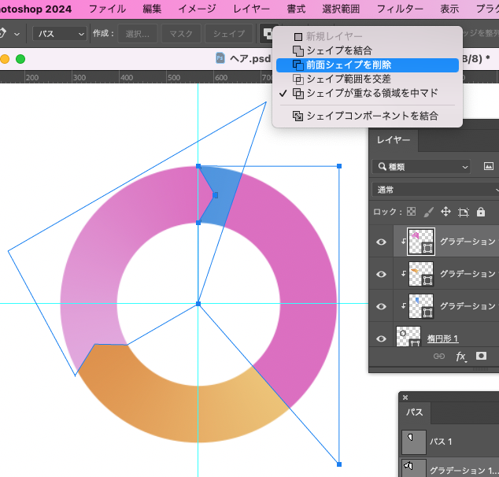Screen dimensions: 499x477
Task: Hide the third グラデーション layer
Action: point(381,306)
